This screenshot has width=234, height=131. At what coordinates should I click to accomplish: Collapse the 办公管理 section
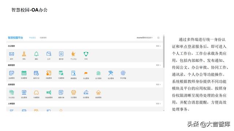[x=158, y=46]
